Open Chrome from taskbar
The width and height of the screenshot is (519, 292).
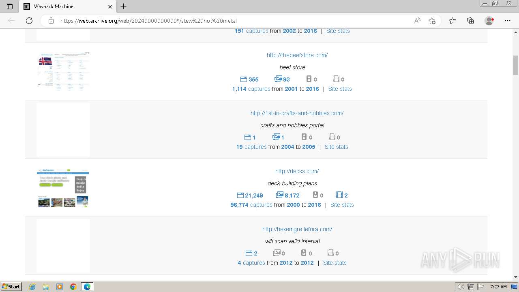[73, 287]
